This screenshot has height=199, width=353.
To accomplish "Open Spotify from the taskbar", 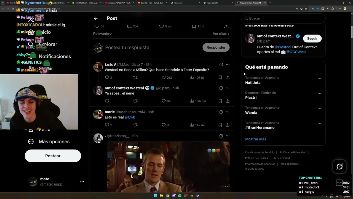I will click(x=180, y=196).
